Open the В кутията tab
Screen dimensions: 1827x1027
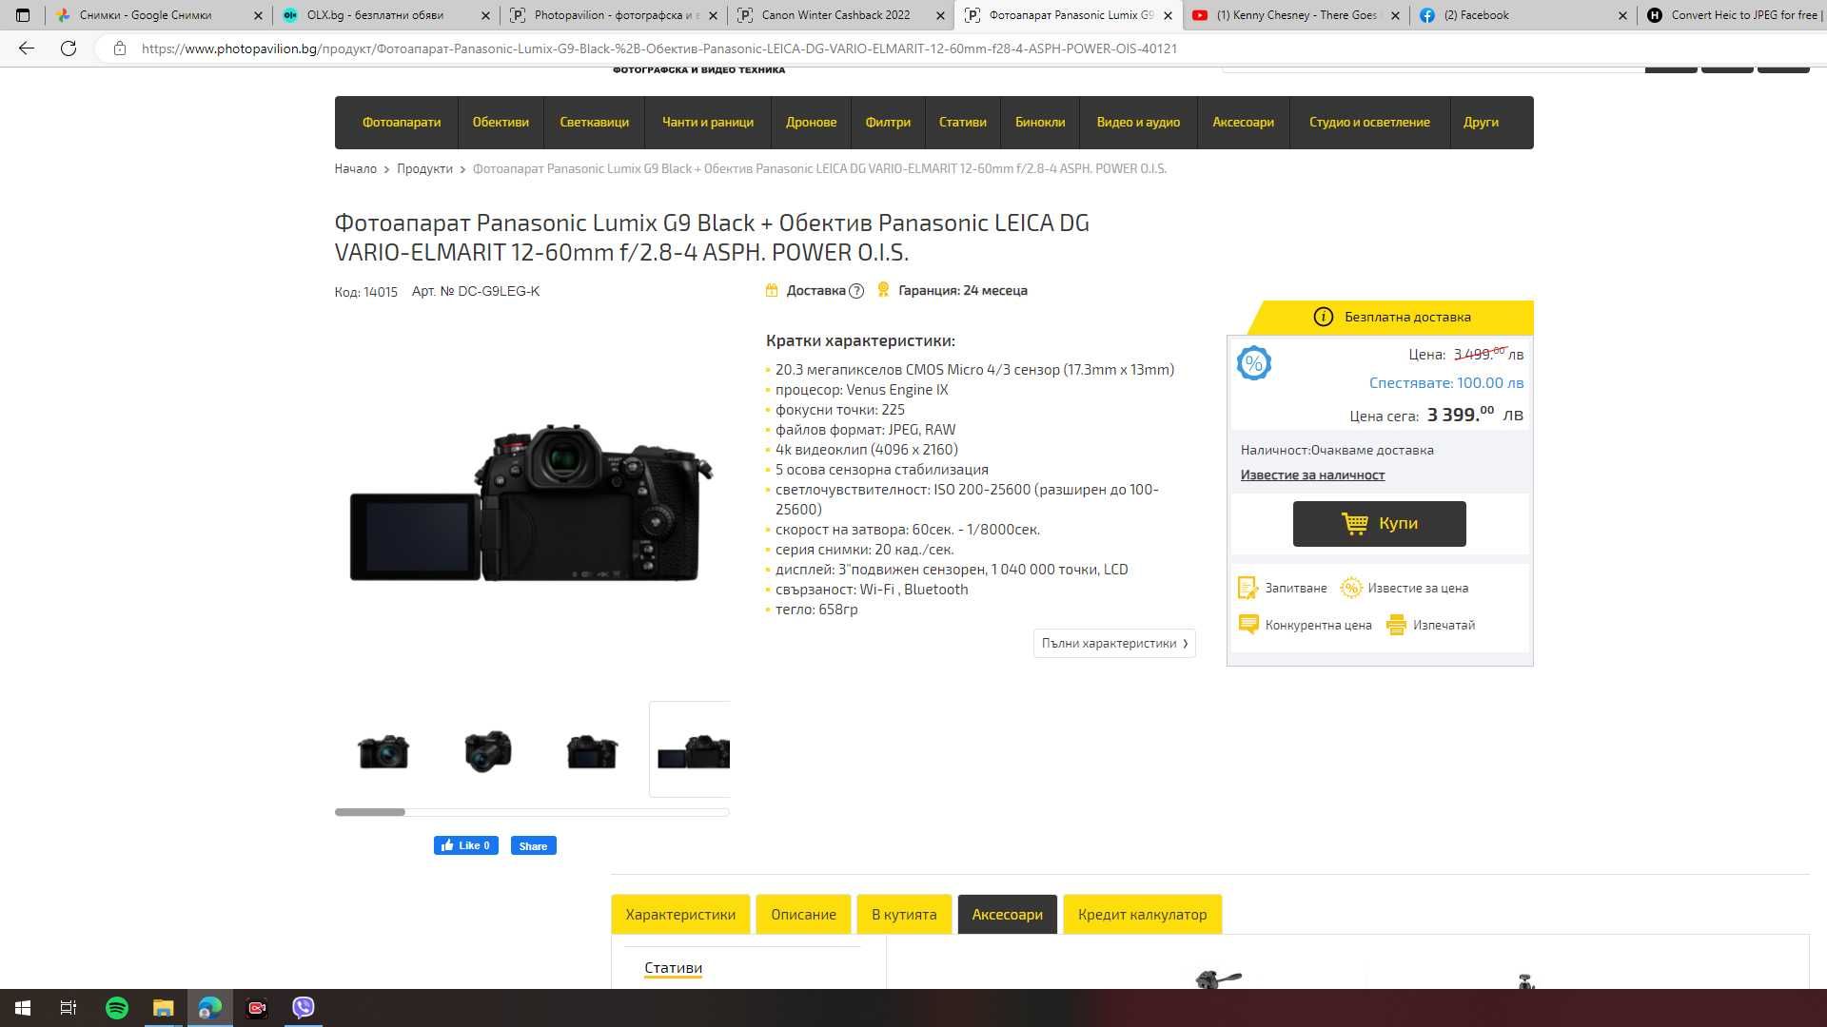(904, 915)
